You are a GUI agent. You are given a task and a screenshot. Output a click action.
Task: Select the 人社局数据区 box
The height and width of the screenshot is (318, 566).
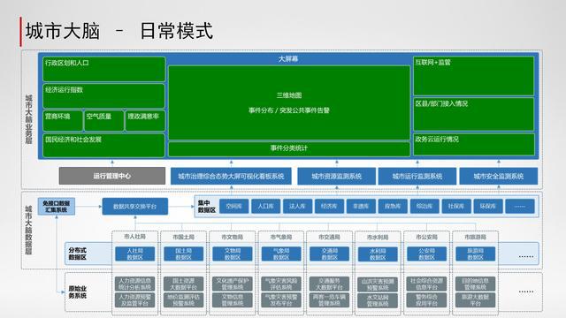point(135,254)
